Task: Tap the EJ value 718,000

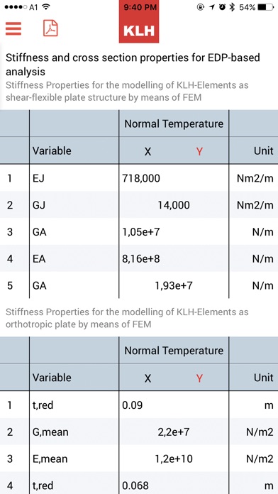Action: 141,179
